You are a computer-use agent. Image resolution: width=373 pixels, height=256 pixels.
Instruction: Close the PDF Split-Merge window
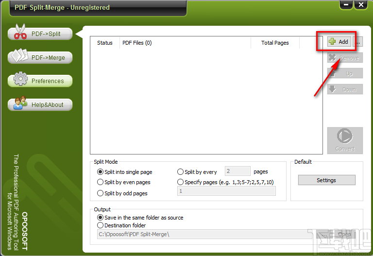click(361, 5)
